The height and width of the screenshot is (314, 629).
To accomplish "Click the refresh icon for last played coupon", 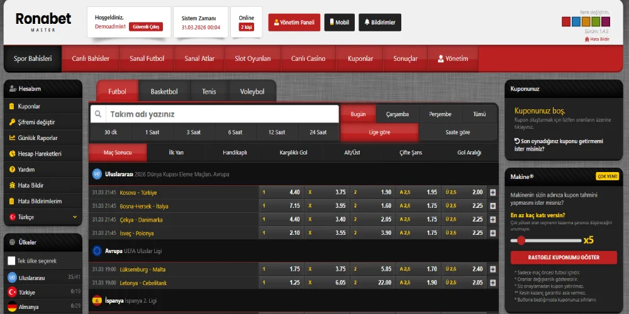I will coord(517,141).
